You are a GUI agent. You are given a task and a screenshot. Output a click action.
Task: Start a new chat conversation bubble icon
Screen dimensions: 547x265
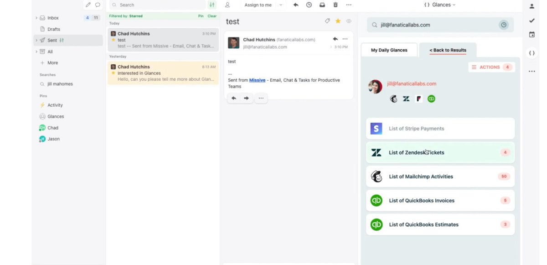[x=98, y=5]
